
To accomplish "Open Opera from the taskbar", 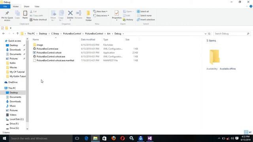I will pyautogui.click(x=123, y=138).
